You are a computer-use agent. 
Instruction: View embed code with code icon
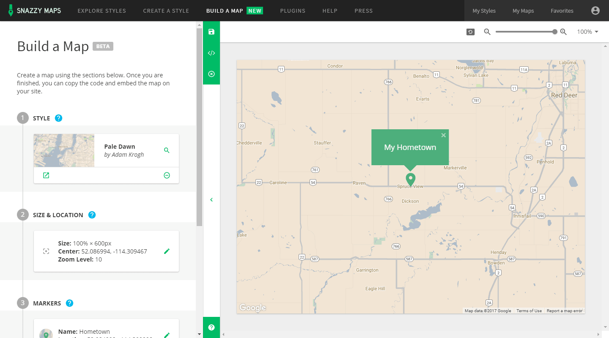coord(211,53)
